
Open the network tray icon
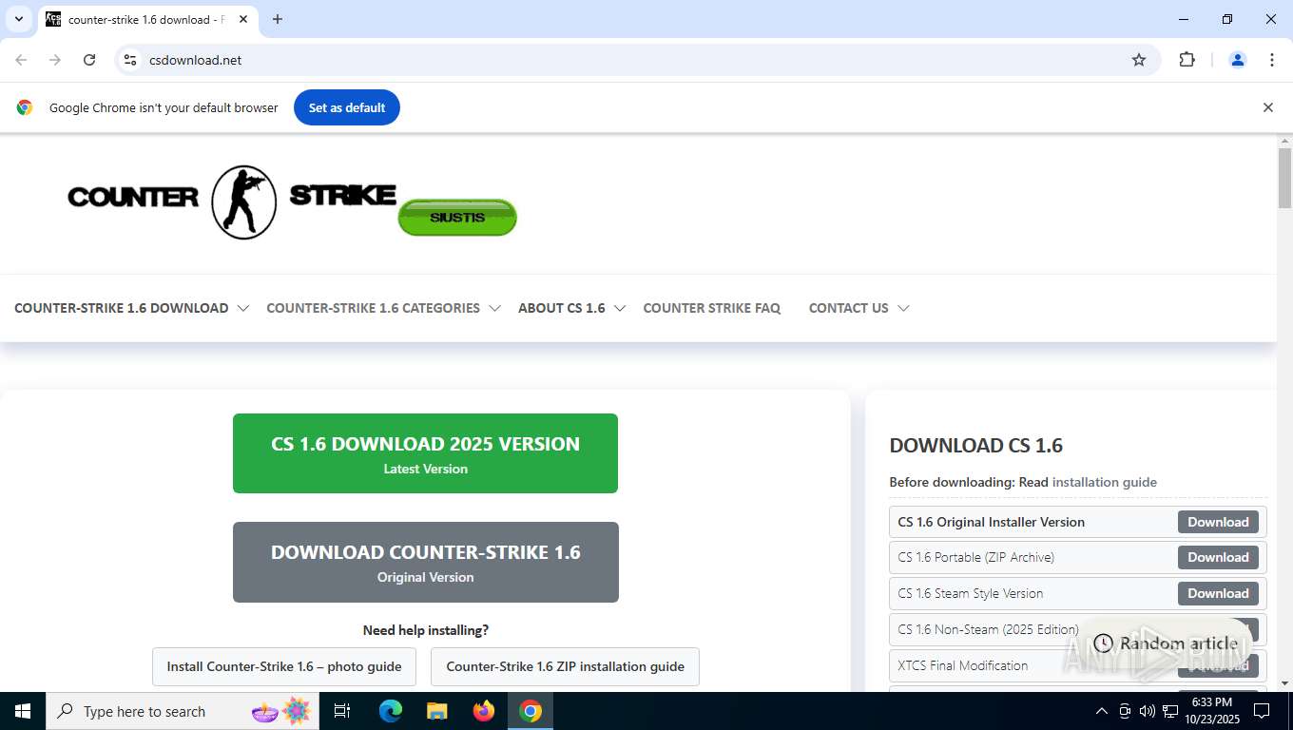point(1170,711)
